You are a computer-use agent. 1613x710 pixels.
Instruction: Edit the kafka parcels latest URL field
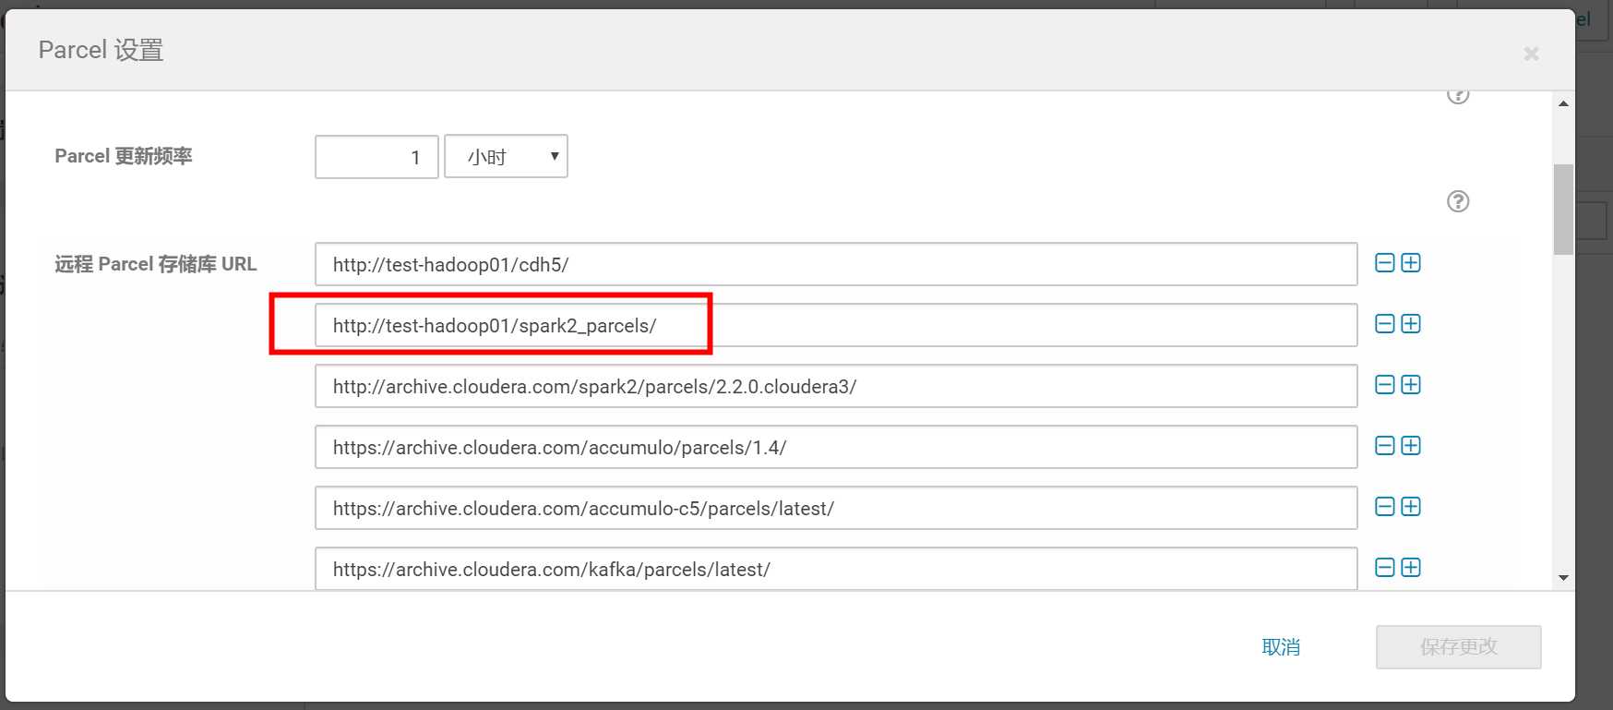point(836,569)
